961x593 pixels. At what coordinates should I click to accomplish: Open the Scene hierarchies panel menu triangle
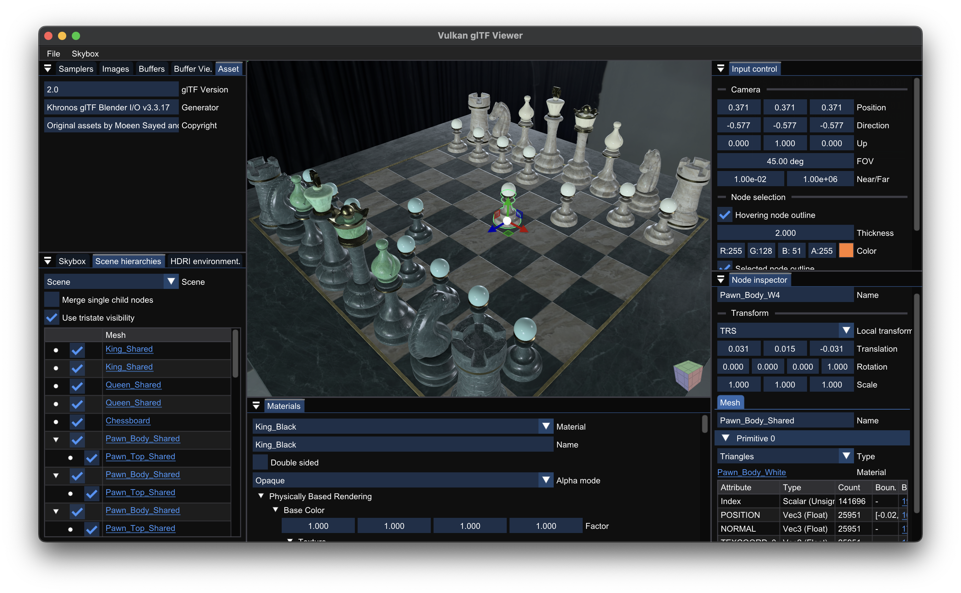click(x=48, y=261)
